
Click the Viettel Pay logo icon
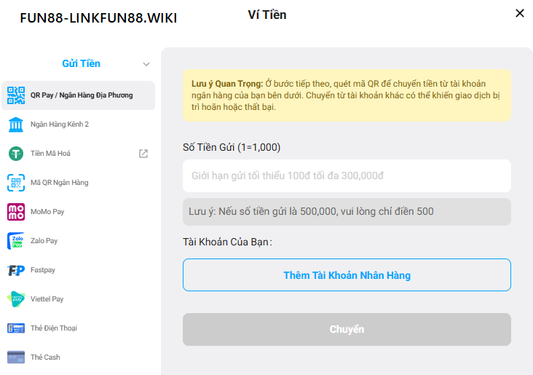click(x=16, y=299)
